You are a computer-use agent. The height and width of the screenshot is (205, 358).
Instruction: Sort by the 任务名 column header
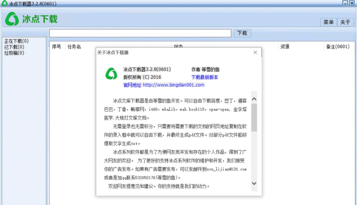pos(74,47)
